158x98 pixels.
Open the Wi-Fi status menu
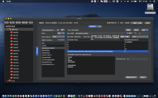click(125, 1)
